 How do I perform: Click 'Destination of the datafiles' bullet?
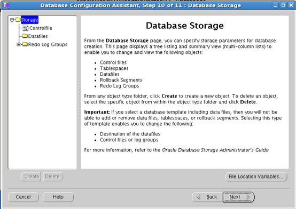130,134
